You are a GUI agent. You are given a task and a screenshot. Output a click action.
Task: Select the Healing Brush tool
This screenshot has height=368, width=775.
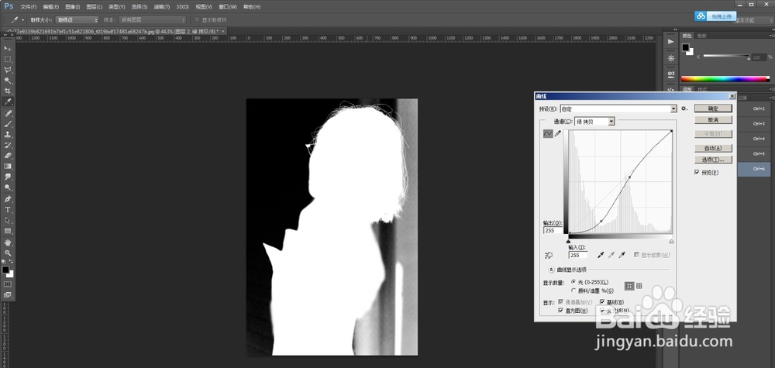pos(8,114)
